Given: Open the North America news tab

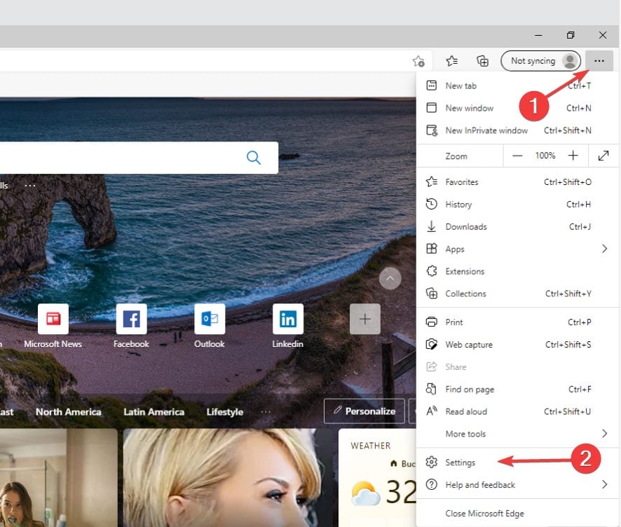Looking at the screenshot, I should pos(69,412).
